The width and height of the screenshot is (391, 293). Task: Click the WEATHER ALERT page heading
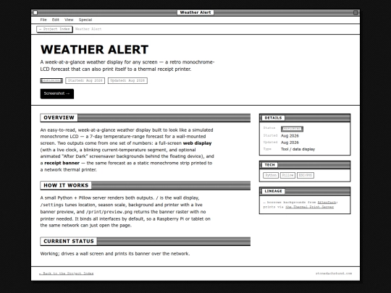click(94, 49)
